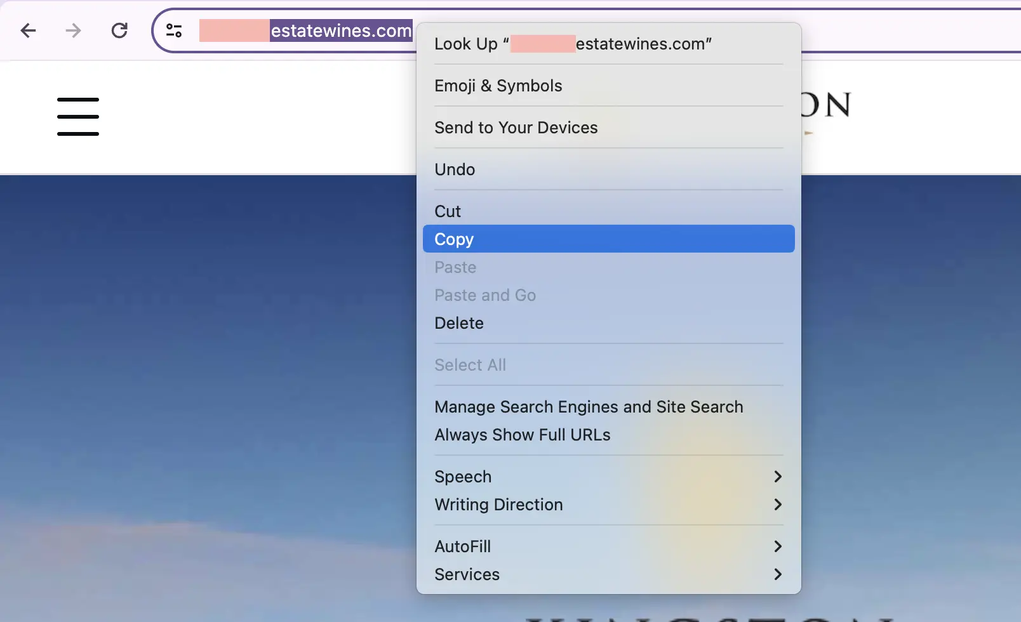Image resolution: width=1021 pixels, height=622 pixels.
Task: Click the browser back arrow
Action: tap(28, 30)
